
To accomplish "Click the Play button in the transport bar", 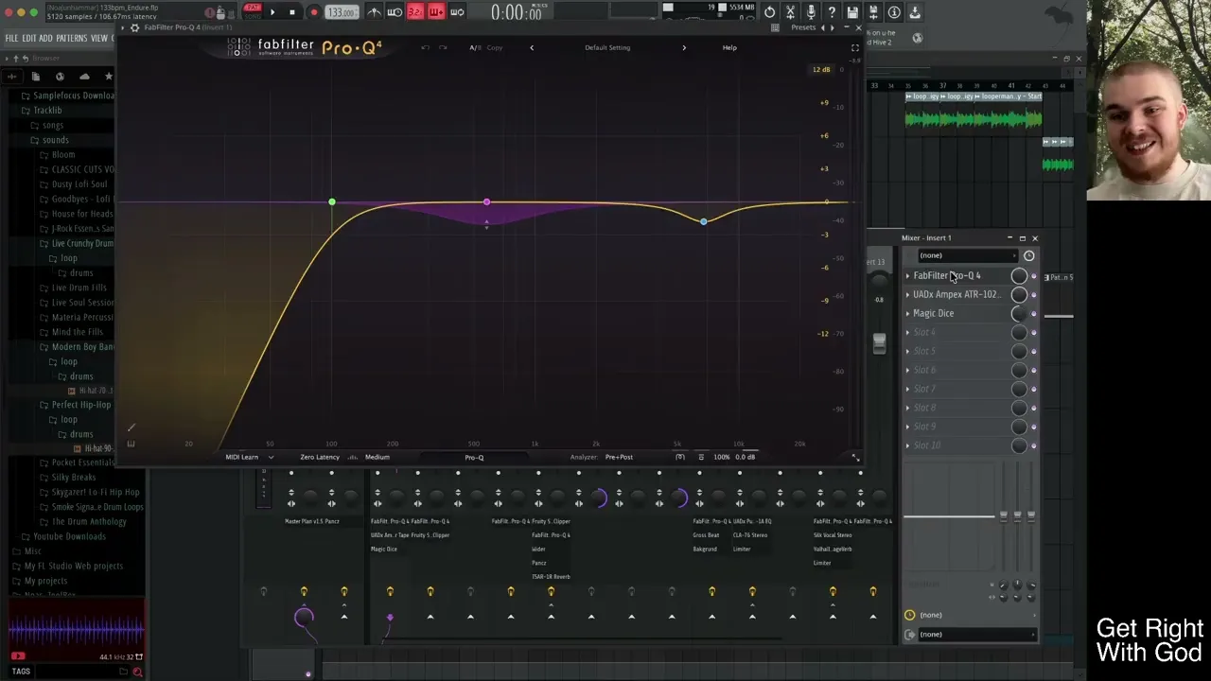I will pyautogui.click(x=272, y=12).
